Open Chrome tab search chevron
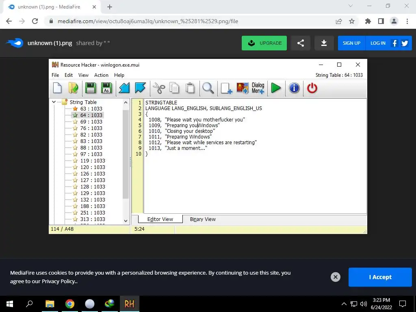The width and height of the screenshot is (416, 312). click(351, 6)
